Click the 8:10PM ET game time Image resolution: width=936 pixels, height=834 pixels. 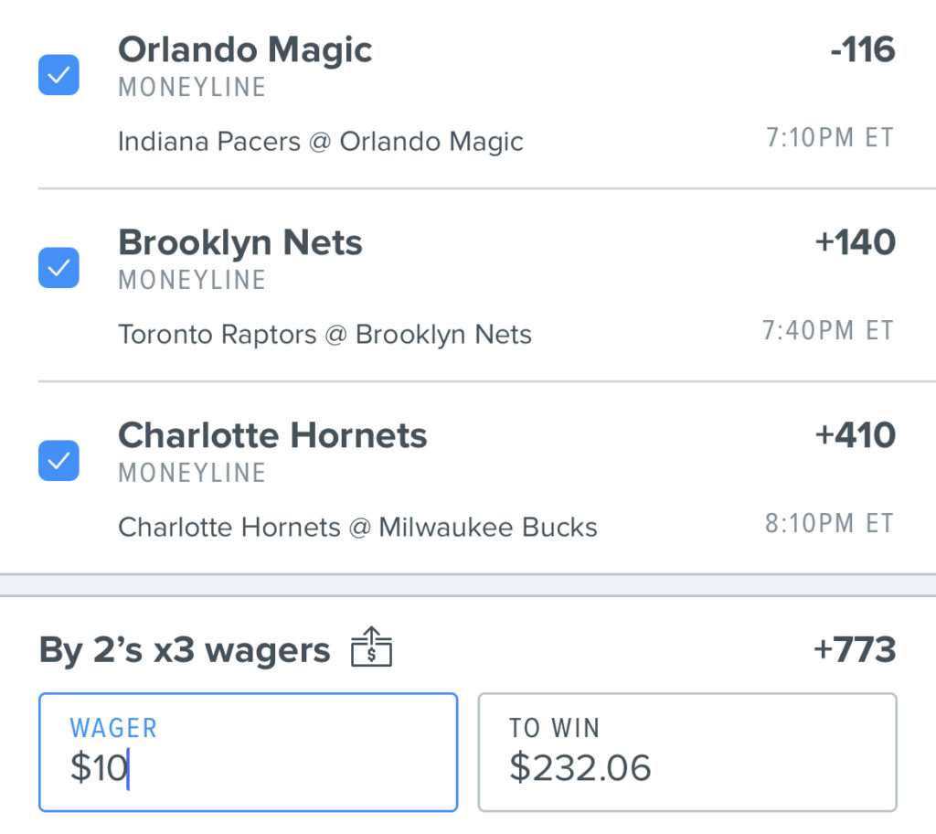click(830, 523)
